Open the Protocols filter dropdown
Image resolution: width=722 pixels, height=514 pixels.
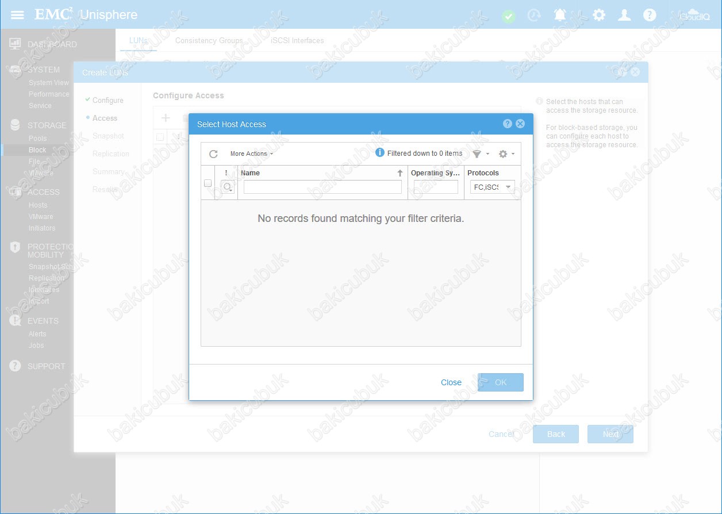[492, 187]
